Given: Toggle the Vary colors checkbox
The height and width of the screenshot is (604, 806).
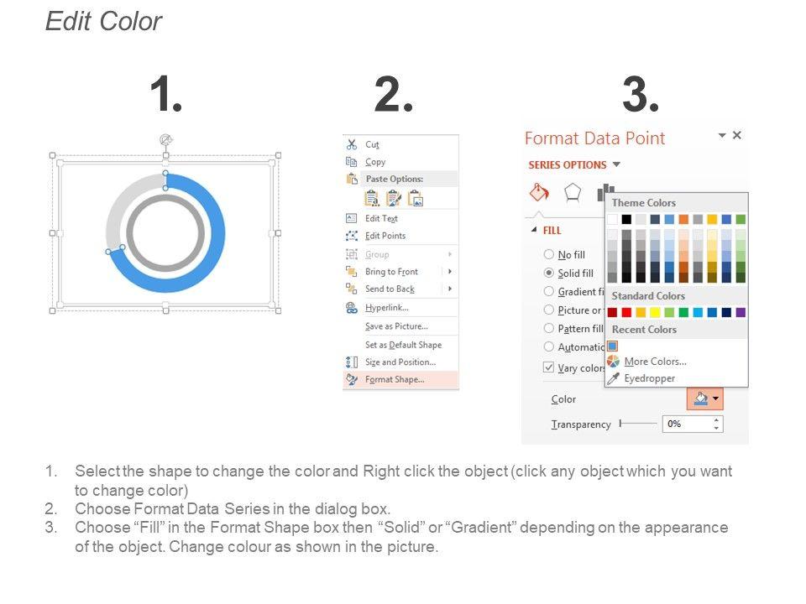Looking at the screenshot, I should point(549,367).
